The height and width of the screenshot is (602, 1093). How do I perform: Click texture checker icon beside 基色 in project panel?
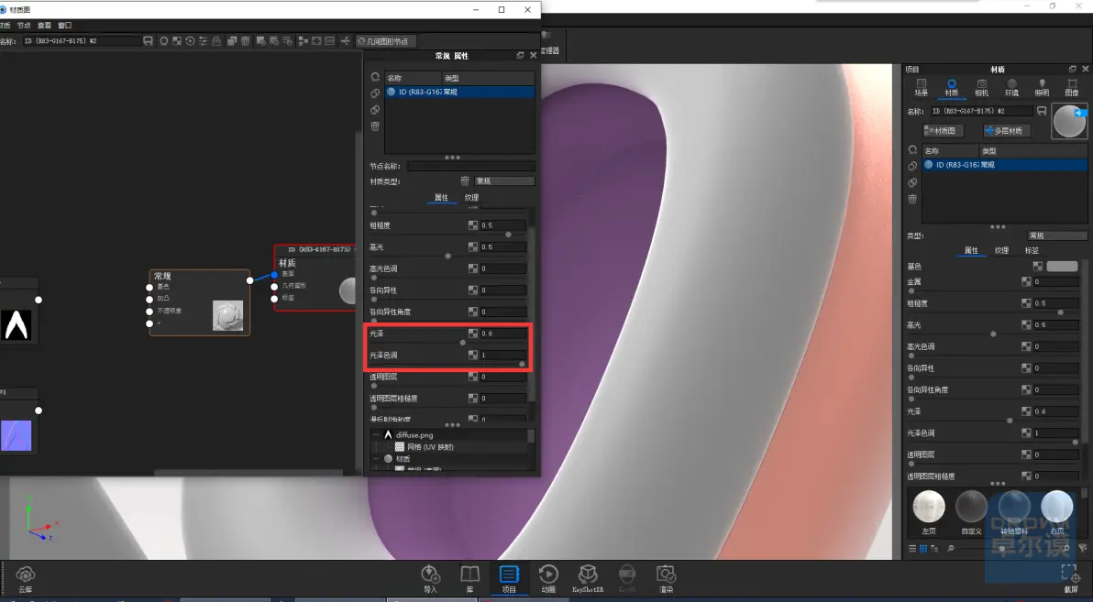click(1037, 266)
